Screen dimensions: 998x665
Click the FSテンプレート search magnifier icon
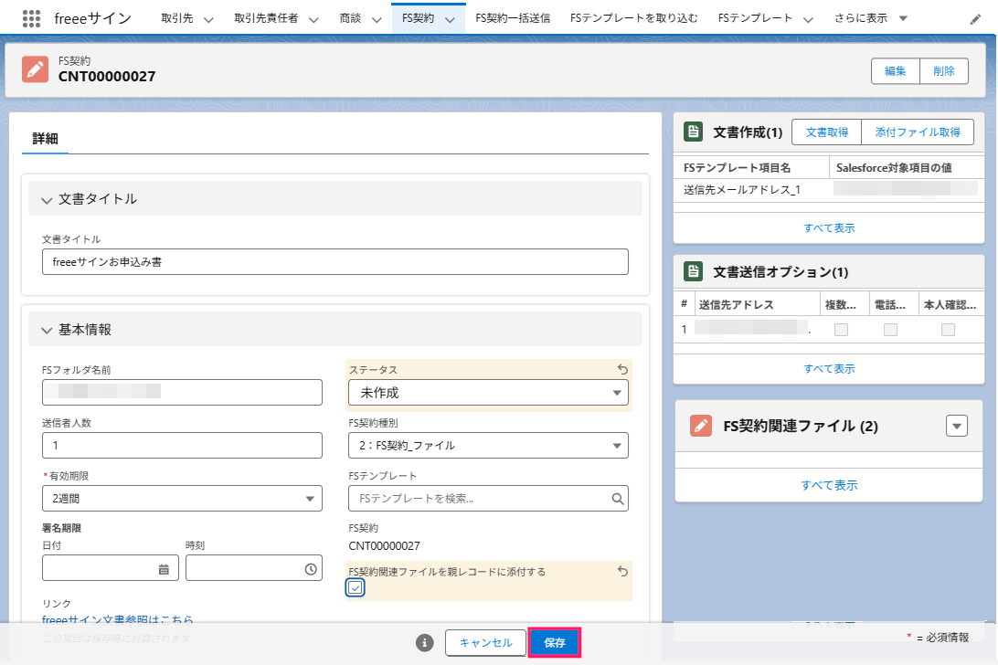click(618, 499)
